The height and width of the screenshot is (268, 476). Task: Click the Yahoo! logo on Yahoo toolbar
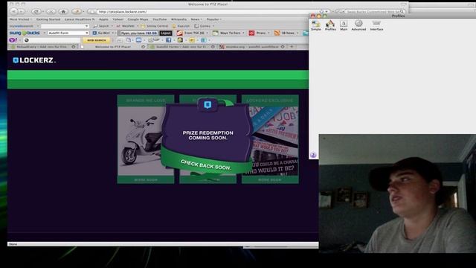13,40
